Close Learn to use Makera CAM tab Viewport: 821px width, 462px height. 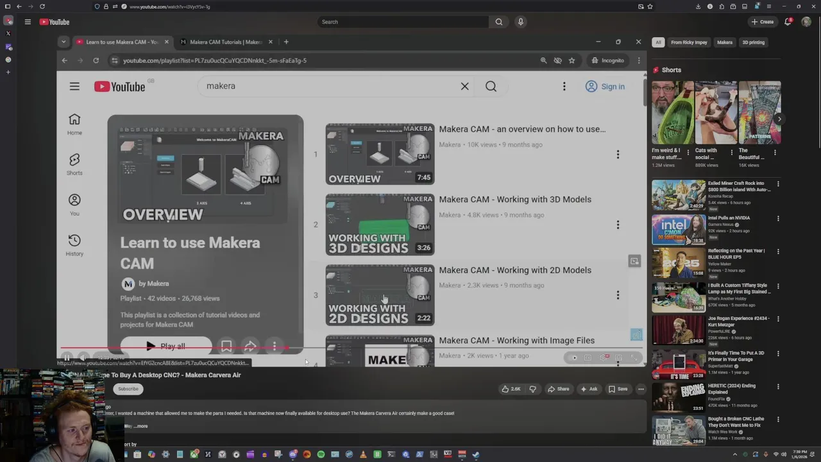[167, 42]
